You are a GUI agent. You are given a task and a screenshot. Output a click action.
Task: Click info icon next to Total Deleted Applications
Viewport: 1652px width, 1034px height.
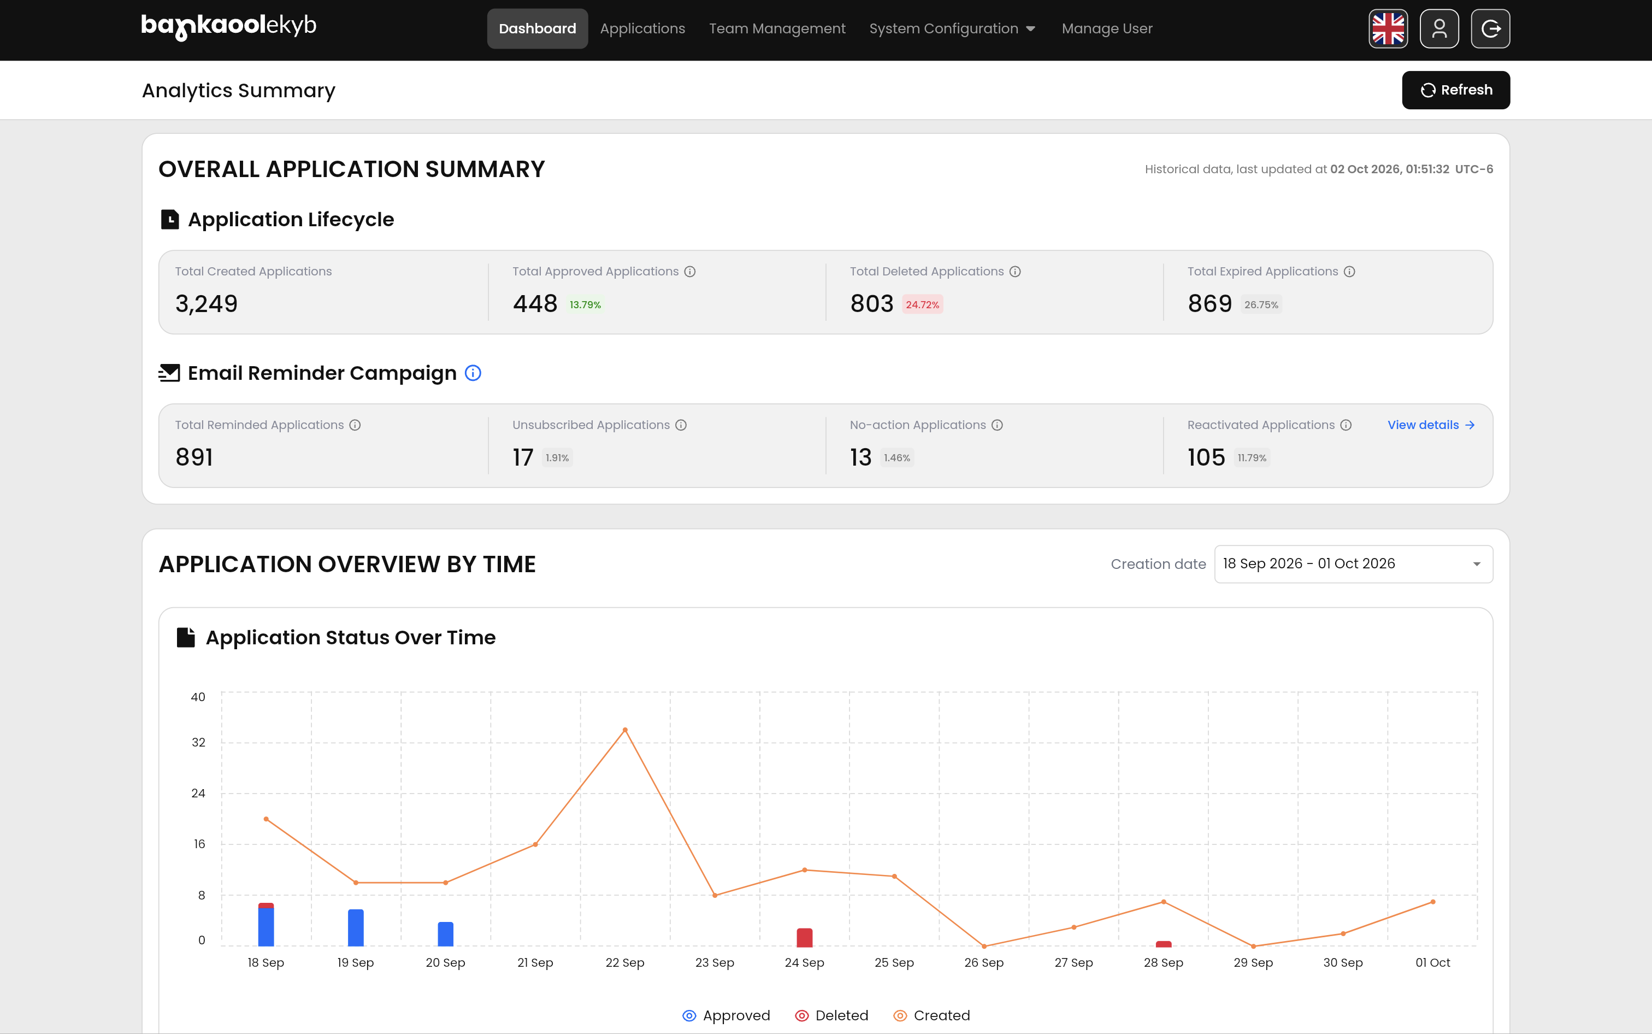pos(1015,272)
